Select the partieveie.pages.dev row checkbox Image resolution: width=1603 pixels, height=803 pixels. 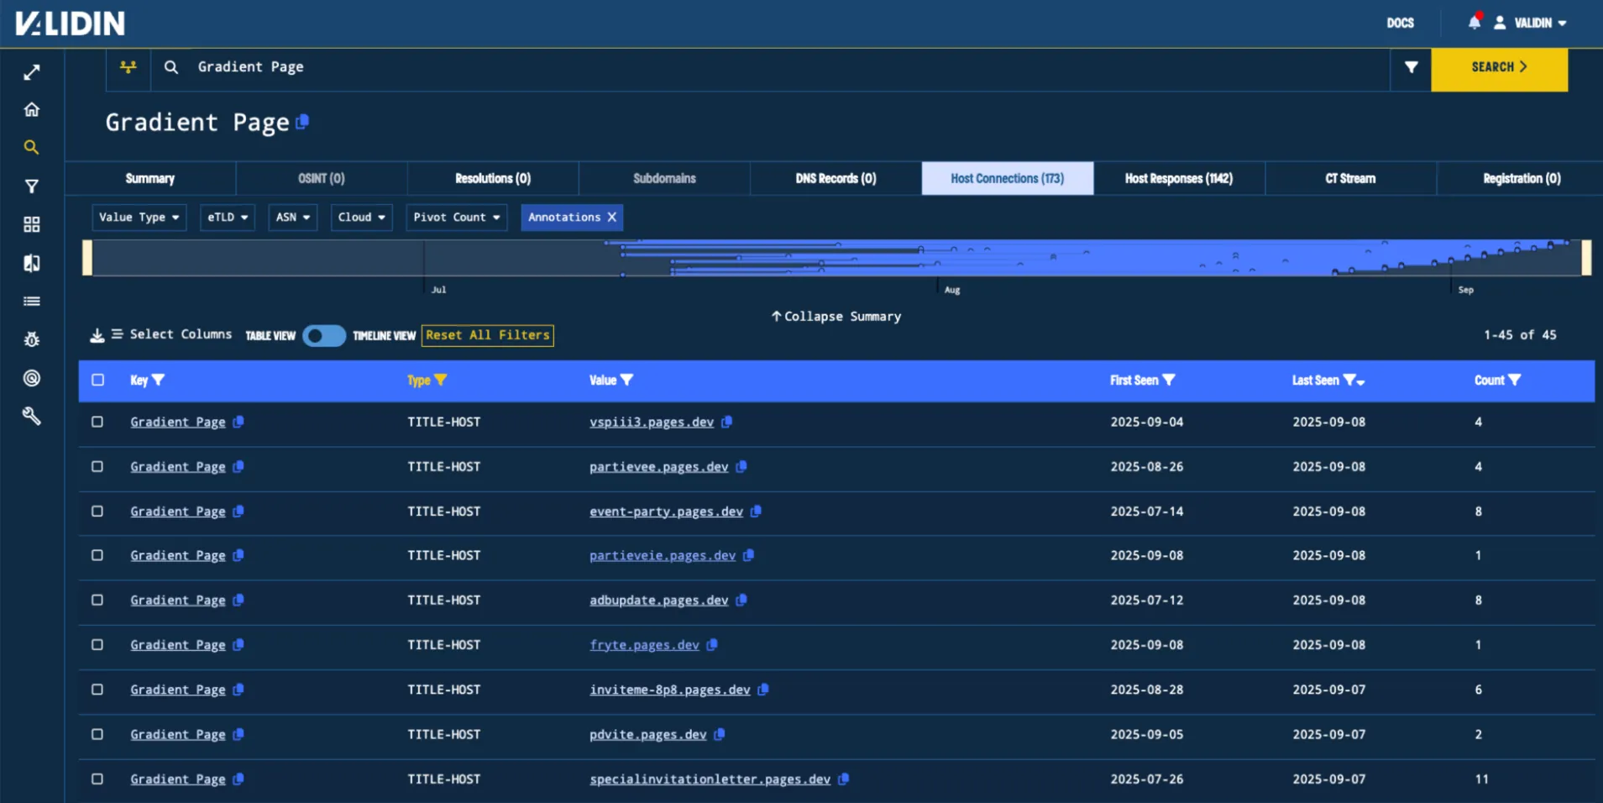(97, 555)
